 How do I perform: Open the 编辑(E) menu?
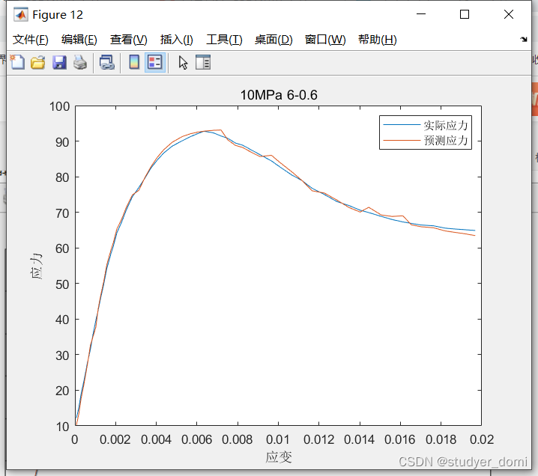pos(79,40)
